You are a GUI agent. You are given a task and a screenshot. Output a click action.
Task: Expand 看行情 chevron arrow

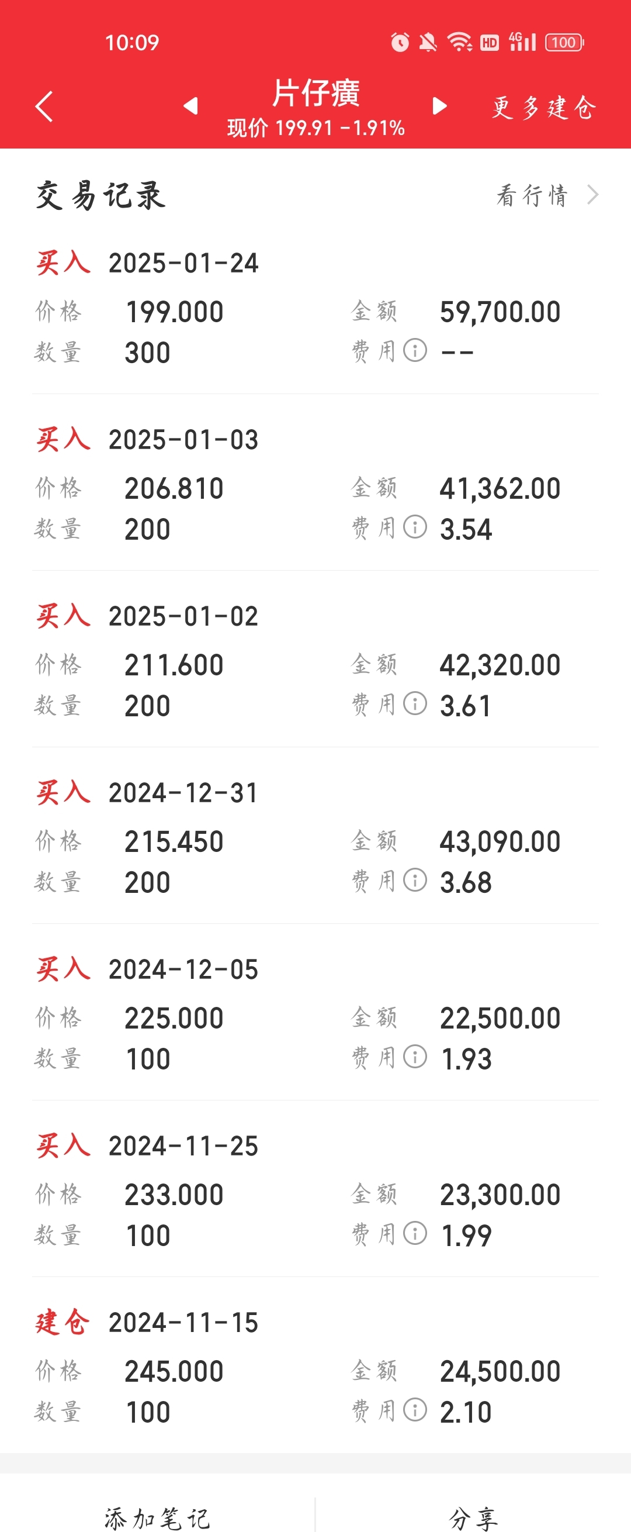[x=592, y=195]
